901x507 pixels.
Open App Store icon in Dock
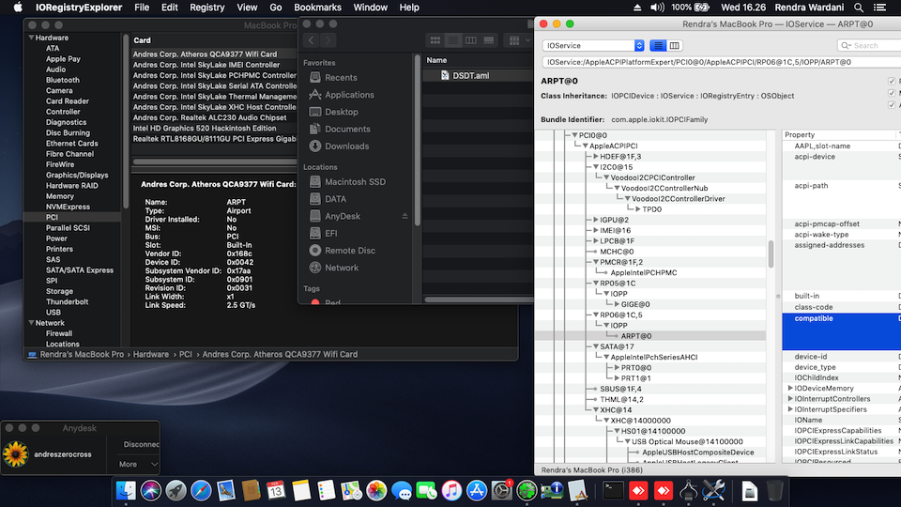pos(477,491)
